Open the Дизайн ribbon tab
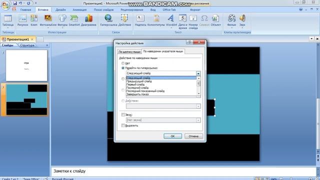Viewport: 320px width, 180px height. pos(60,9)
